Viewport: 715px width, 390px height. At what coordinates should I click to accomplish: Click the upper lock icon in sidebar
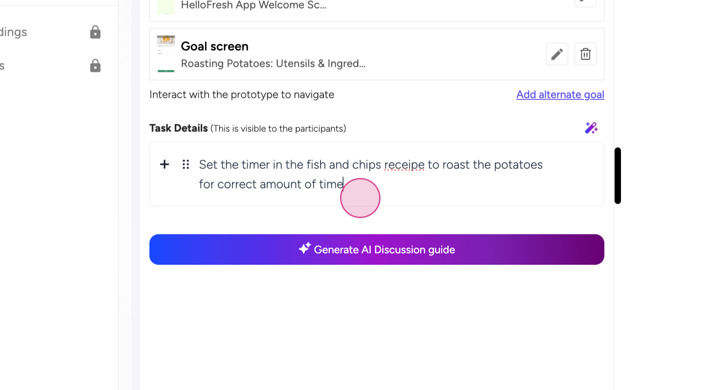[x=95, y=32]
